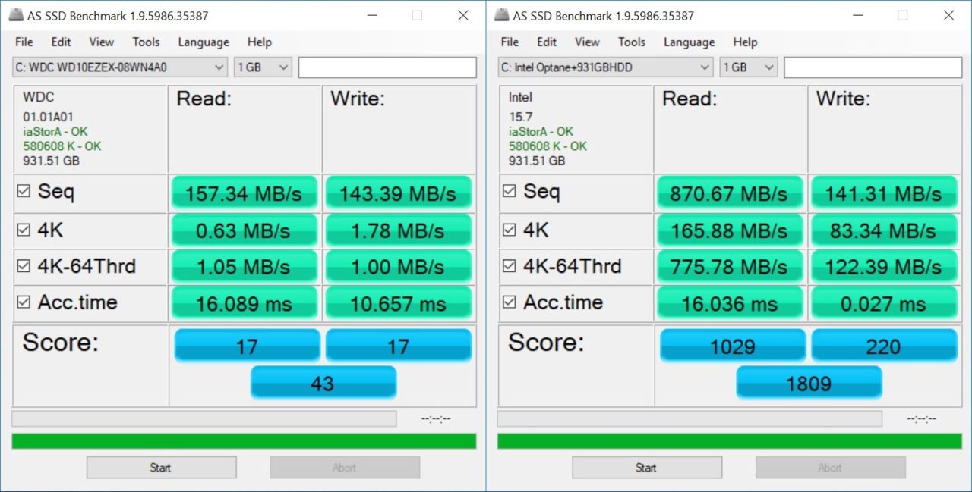
Task: Click the 870.67 MB/s Seq read result
Action: click(730, 193)
